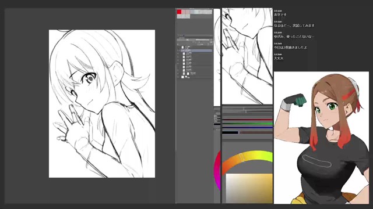Image resolution: width=373 pixels, height=209 pixels.
Task: Click the zoomed sub view sketch panel
Action: pos(247,56)
